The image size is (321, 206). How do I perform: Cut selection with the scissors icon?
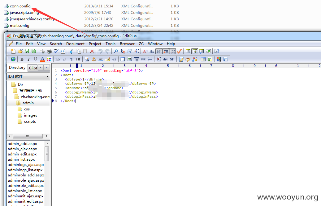[71, 51]
